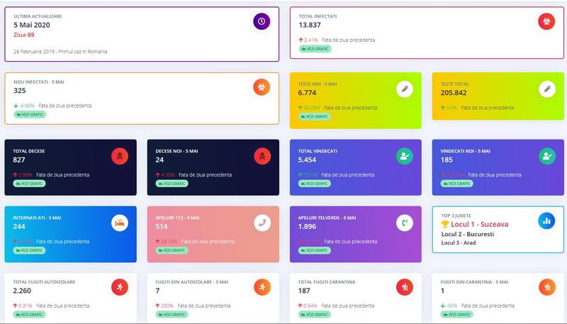Click the syringe icon in Teste Noi card
Image resolution: width=567 pixels, height=324 pixels.
tap(404, 89)
